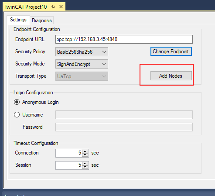This screenshot has width=215, height=196.
Task: Click the Password text field
Action: point(124,127)
